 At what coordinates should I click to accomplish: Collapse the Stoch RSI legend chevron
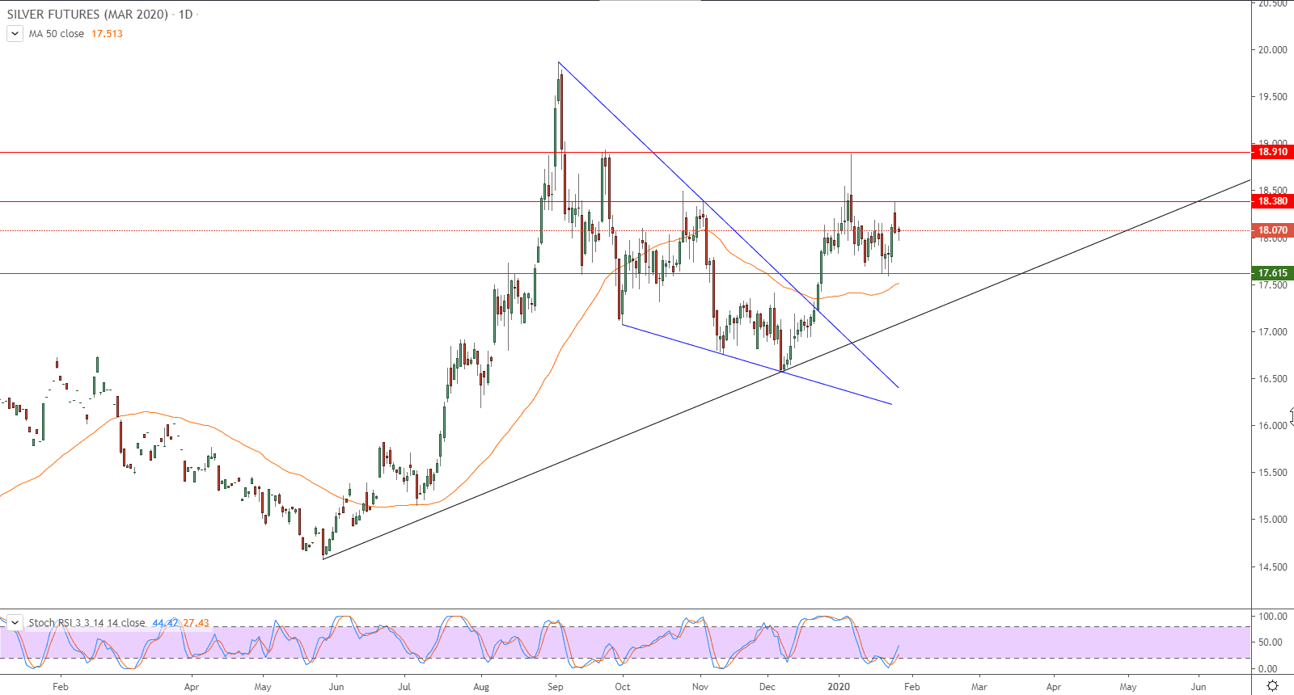[15, 622]
